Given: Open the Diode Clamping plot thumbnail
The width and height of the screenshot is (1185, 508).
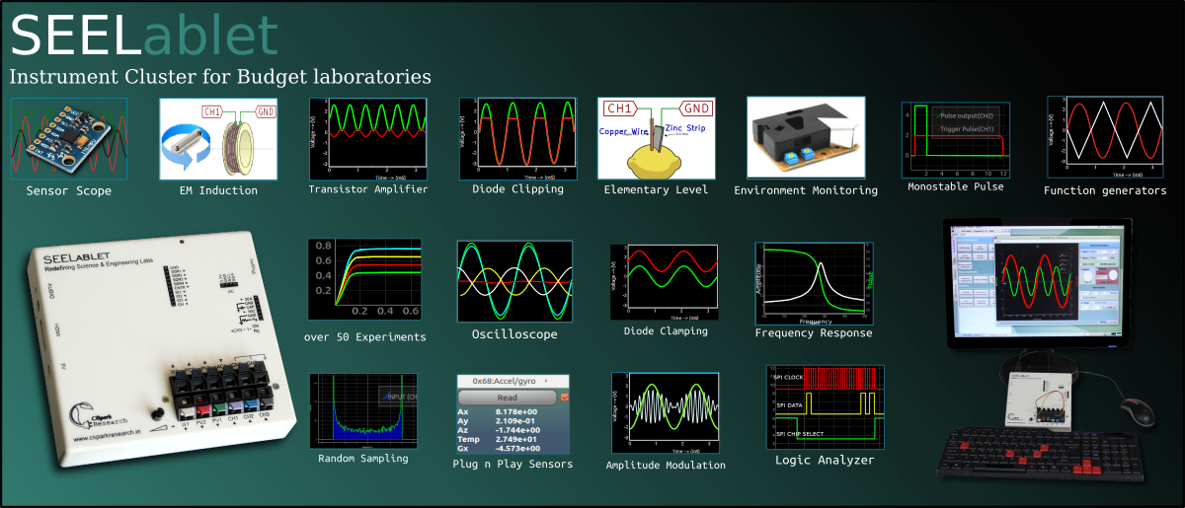Looking at the screenshot, I should coord(666,282).
